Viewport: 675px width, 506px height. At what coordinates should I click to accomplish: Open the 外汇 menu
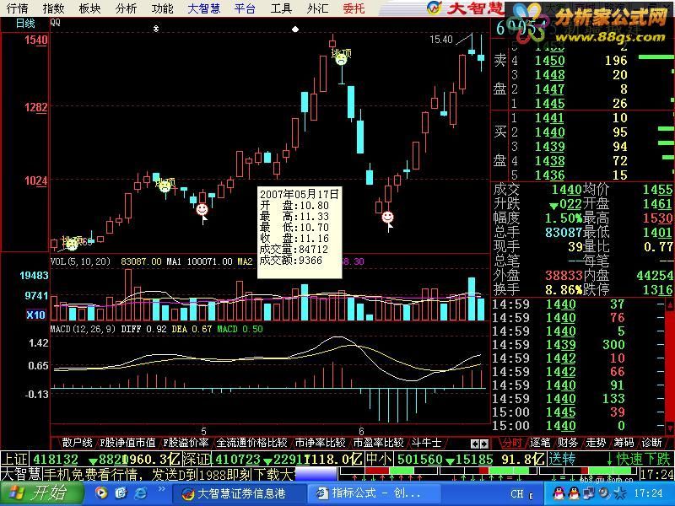[x=317, y=8]
